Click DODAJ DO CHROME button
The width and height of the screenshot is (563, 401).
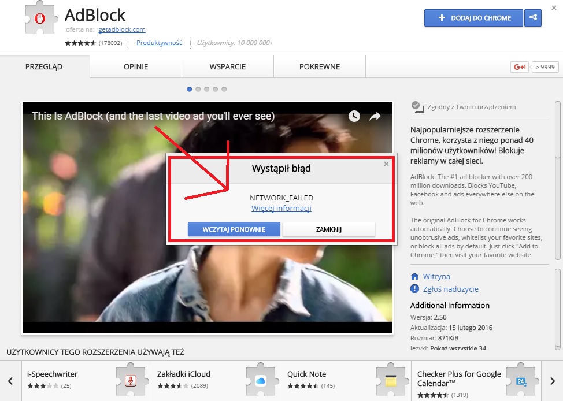click(x=473, y=17)
